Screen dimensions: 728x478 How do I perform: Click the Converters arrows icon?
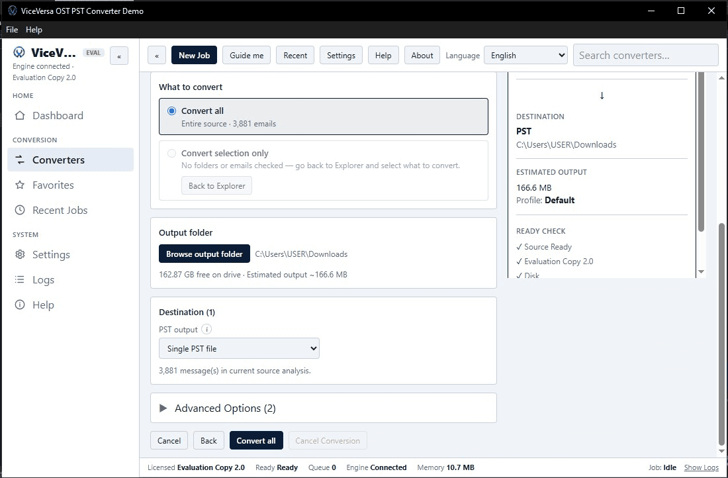20,160
